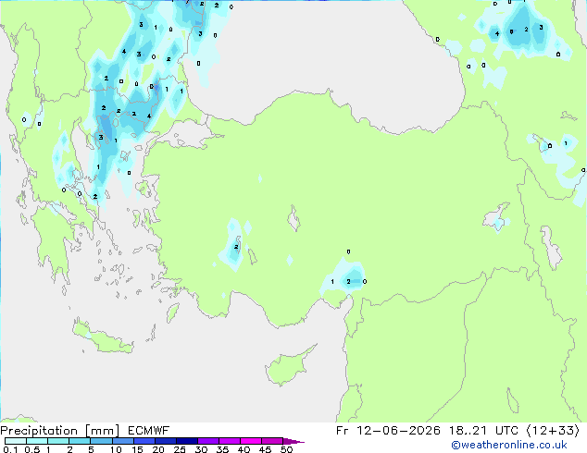The height and width of the screenshot is (453, 587).
Task: Open the weatheronline.co.uk copyright link
Action: [x=509, y=445]
